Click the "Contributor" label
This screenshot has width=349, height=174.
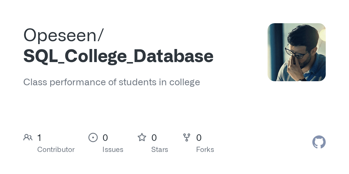[x=56, y=150]
